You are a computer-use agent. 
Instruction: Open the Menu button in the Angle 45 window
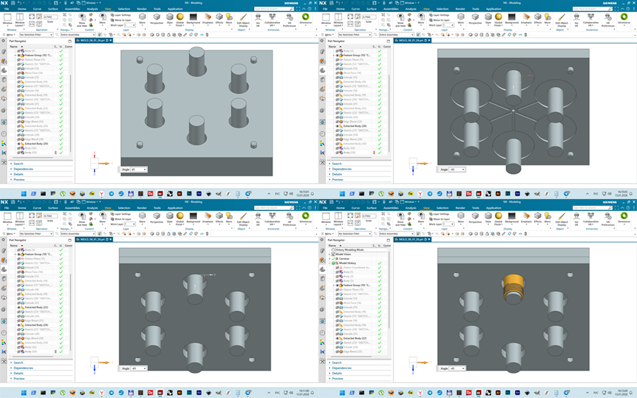pos(9,35)
